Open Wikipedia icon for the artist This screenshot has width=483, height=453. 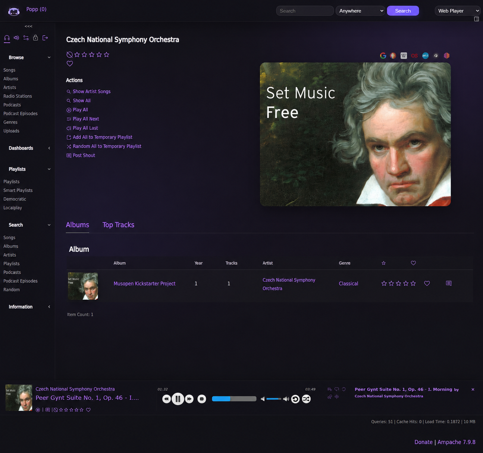[404, 56]
